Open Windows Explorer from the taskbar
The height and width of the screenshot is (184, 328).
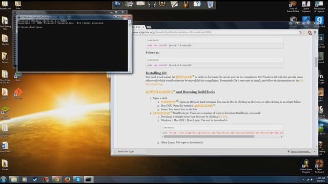[x=14, y=179]
